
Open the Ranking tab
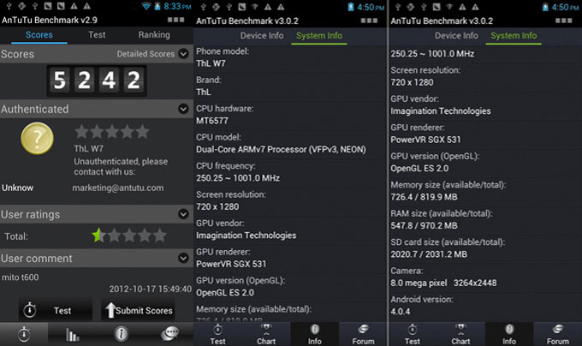[x=154, y=35]
